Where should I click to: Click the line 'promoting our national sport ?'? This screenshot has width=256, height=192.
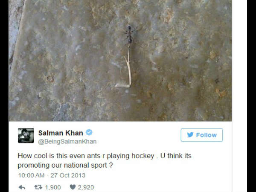(x=65, y=165)
